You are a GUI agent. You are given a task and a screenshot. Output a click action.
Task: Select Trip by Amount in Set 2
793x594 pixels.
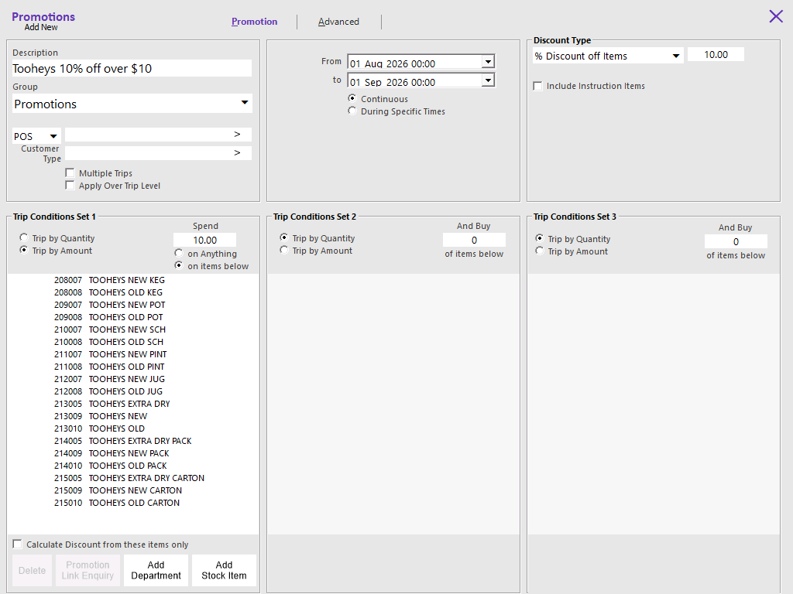[x=284, y=250]
